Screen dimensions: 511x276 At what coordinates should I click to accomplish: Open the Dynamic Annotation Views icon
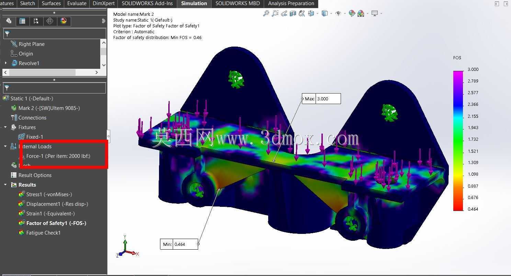(302, 13)
